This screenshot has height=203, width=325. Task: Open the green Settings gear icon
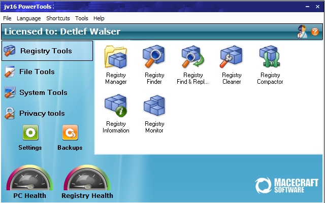pyautogui.click(x=30, y=132)
